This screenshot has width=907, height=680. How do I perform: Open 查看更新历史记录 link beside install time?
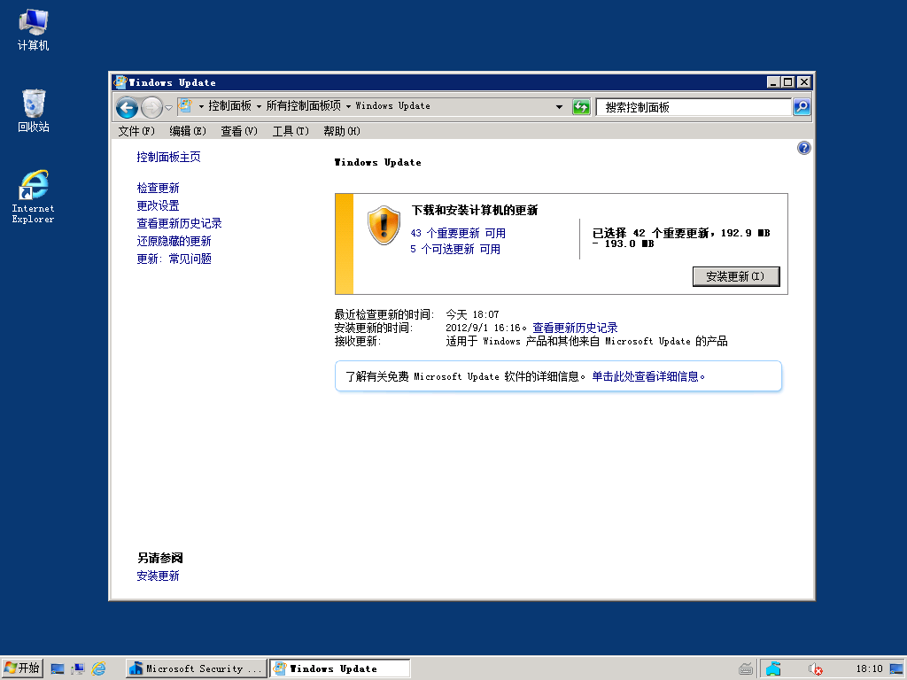click(x=575, y=328)
